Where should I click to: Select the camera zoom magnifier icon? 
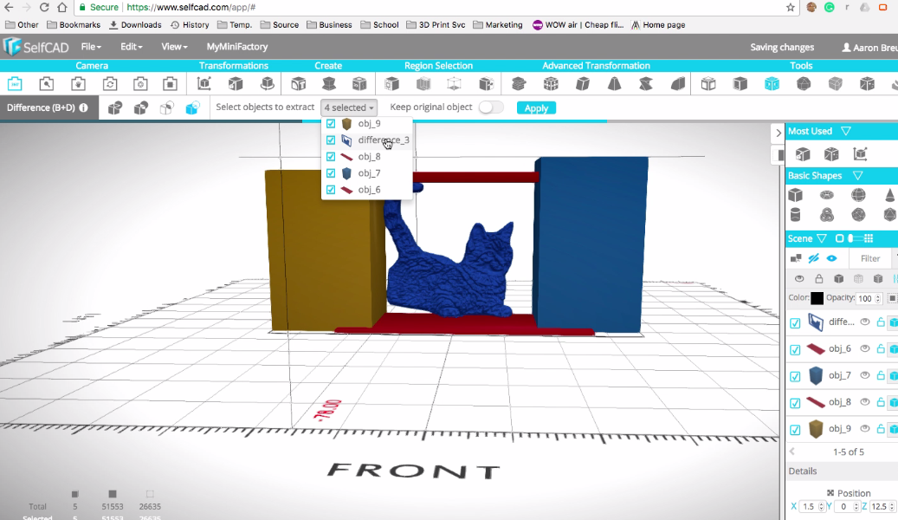(x=47, y=84)
